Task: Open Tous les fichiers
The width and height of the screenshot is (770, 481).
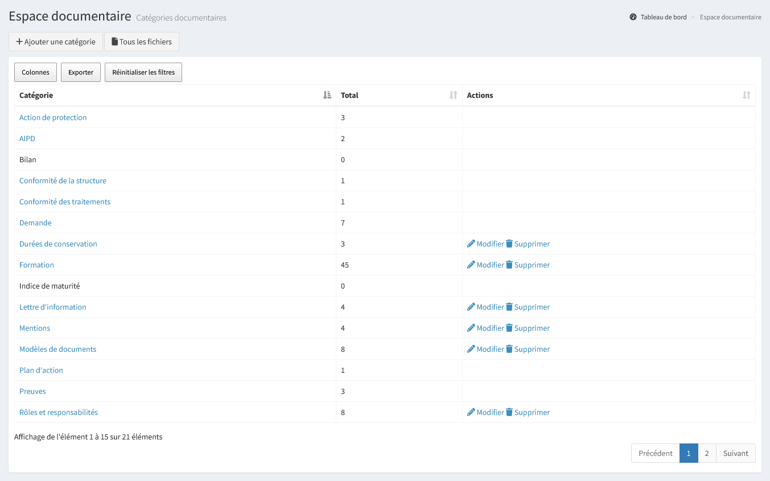Action: coord(142,42)
